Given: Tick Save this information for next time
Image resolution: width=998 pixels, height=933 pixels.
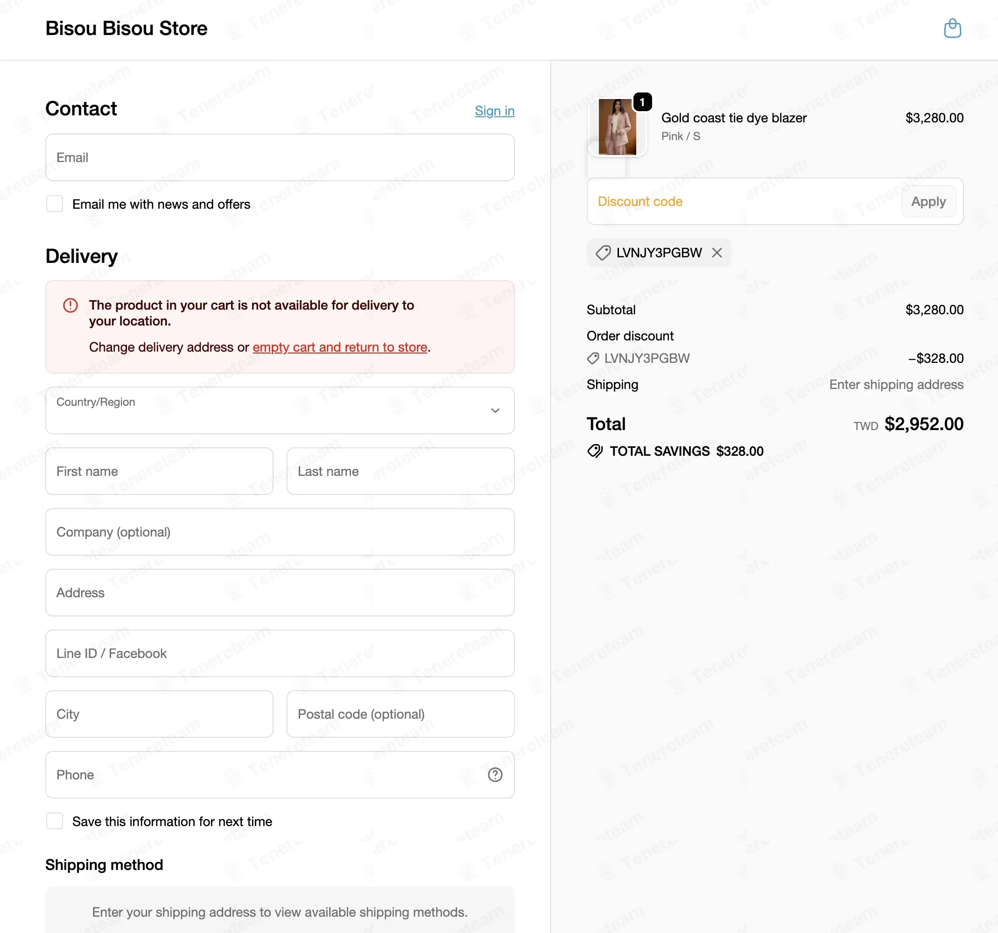Looking at the screenshot, I should pos(55,821).
